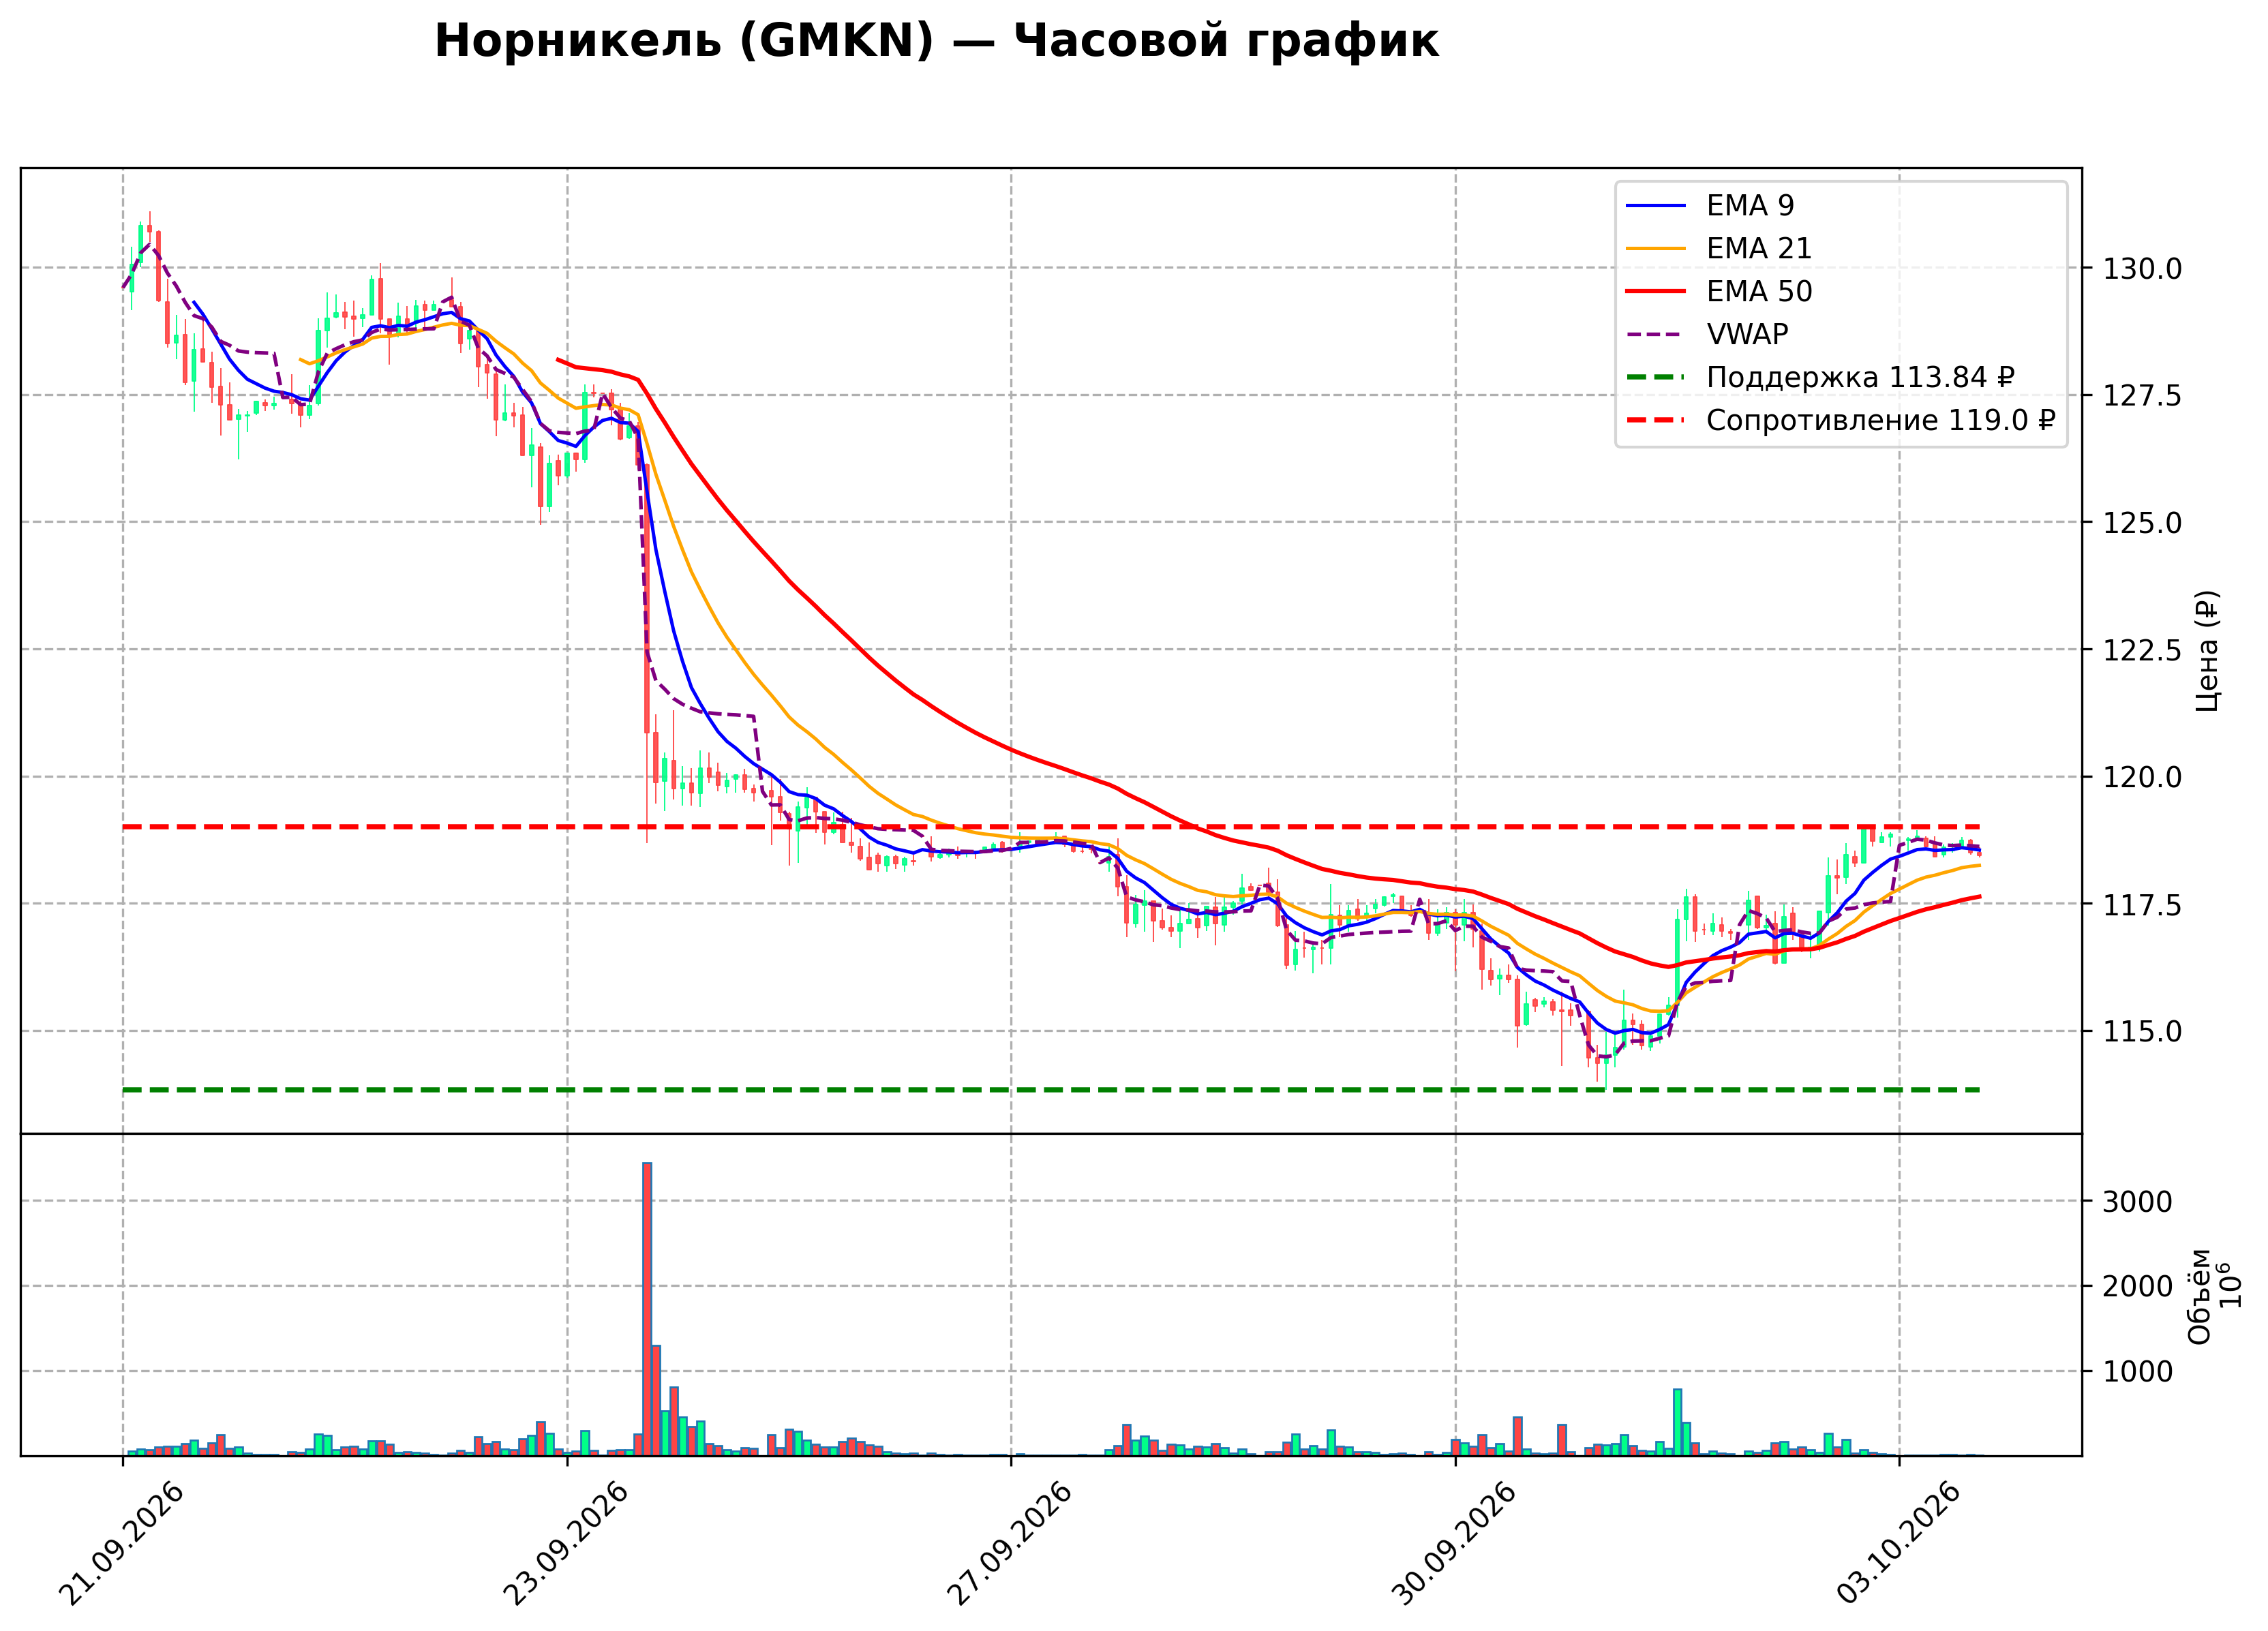The width and height of the screenshot is (2268, 1631).
Task: Click the 130.0 price axis label
Action: pyautogui.click(x=2142, y=269)
